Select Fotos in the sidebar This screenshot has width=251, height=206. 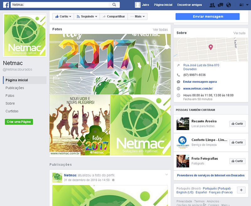[x=10, y=96]
